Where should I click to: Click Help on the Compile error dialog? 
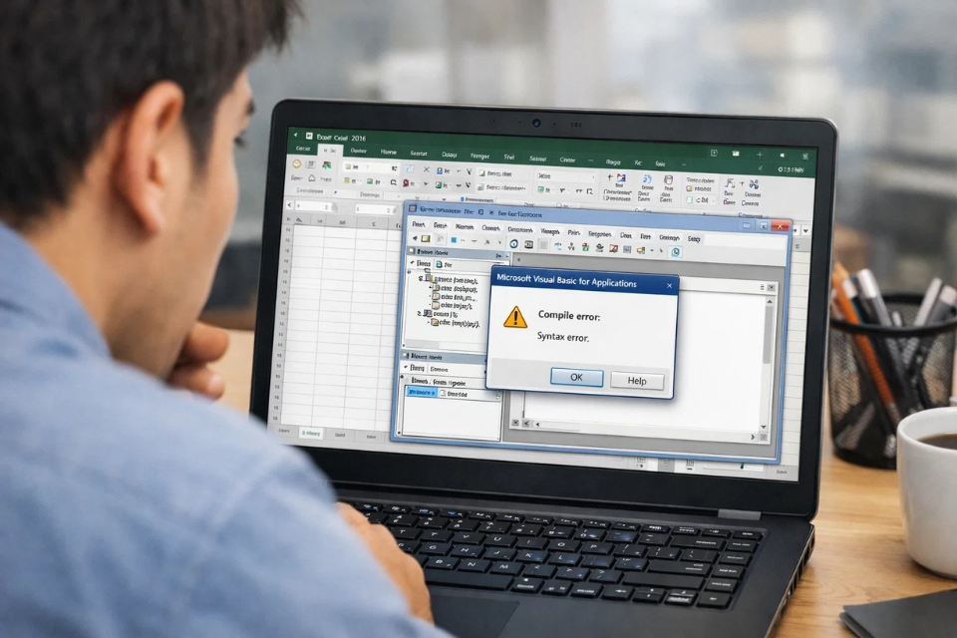pyautogui.click(x=637, y=380)
